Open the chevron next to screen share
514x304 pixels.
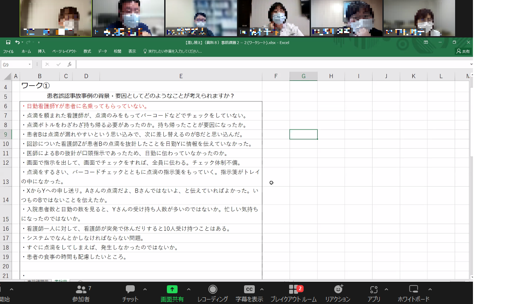coord(188,289)
